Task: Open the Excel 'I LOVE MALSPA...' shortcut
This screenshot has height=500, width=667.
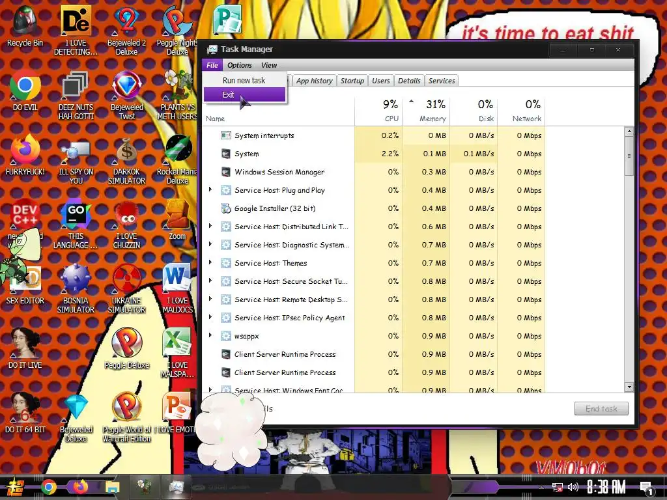Action: [x=177, y=353]
